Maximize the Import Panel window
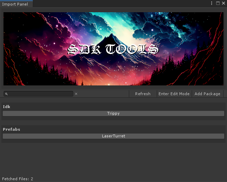 point(218,3)
